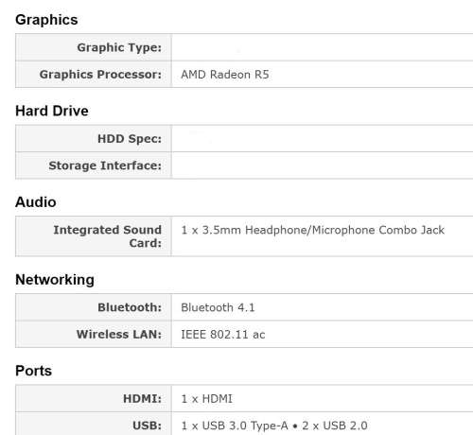This screenshot has width=473, height=435.
Task: Select the USB row label
Action: (147, 426)
